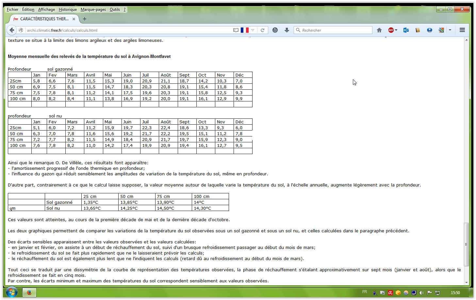Screen dimensions: 476x300
Task: Toggle reader view book icon in address bar
Action: (x=236, y=30)
